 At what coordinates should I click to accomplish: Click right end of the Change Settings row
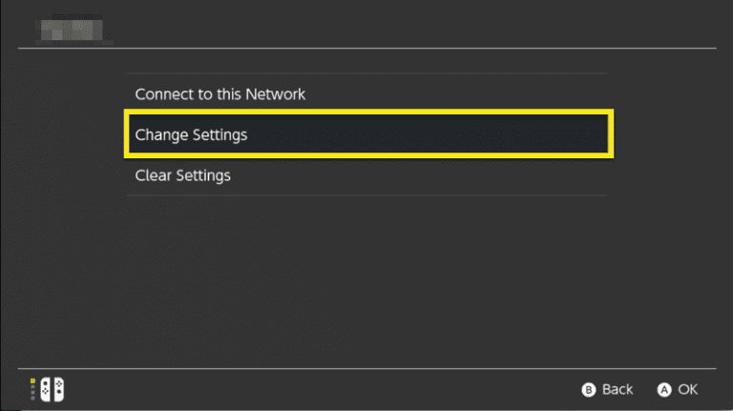584,134
